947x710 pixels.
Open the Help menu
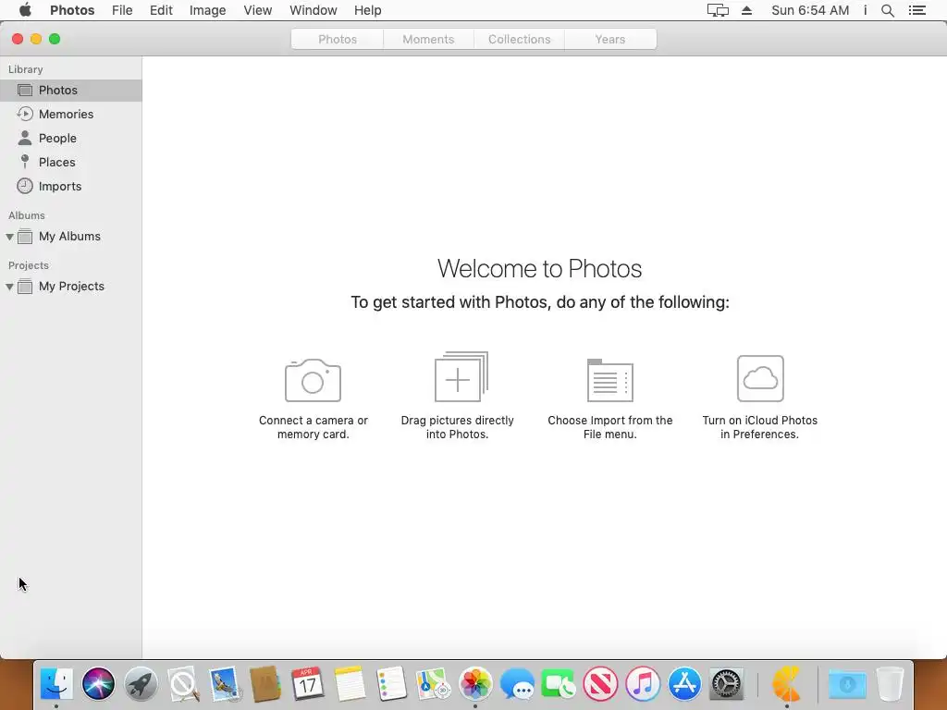coord(367,10)
